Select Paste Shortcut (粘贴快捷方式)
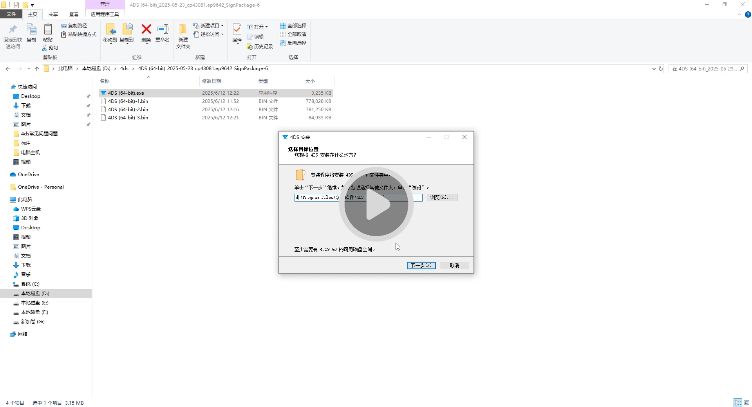The width and height of the screenshot is (752, 407). 79,34
